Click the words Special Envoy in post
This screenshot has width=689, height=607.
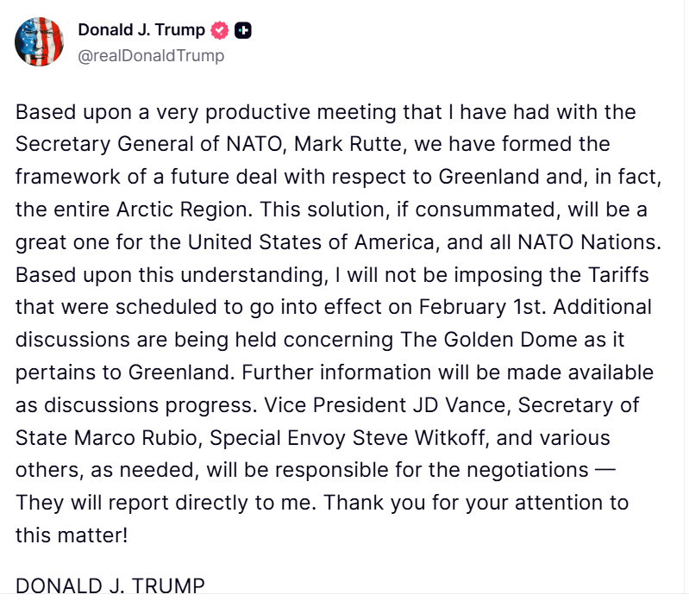point(289,438)
